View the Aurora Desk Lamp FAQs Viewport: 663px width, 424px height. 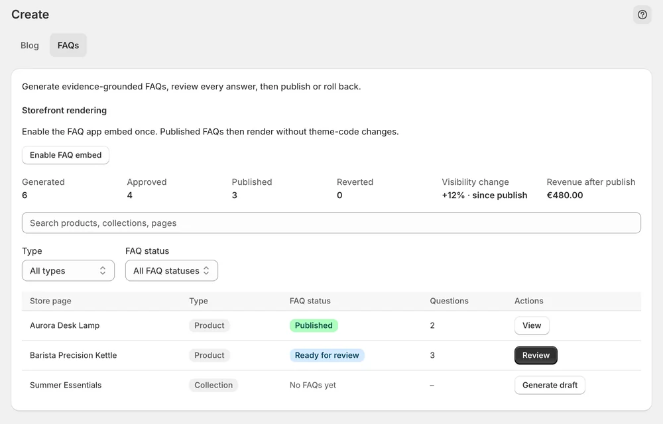coord(532,325)
